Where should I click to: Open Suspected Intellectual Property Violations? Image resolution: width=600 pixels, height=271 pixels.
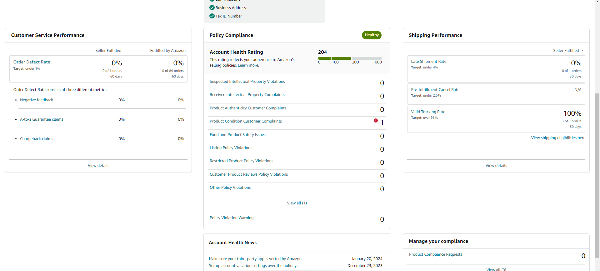coord(247,82)
